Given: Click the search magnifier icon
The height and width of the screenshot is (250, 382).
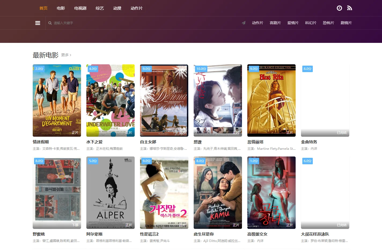Looking at the screenshot, I should (x=50, y=23).
